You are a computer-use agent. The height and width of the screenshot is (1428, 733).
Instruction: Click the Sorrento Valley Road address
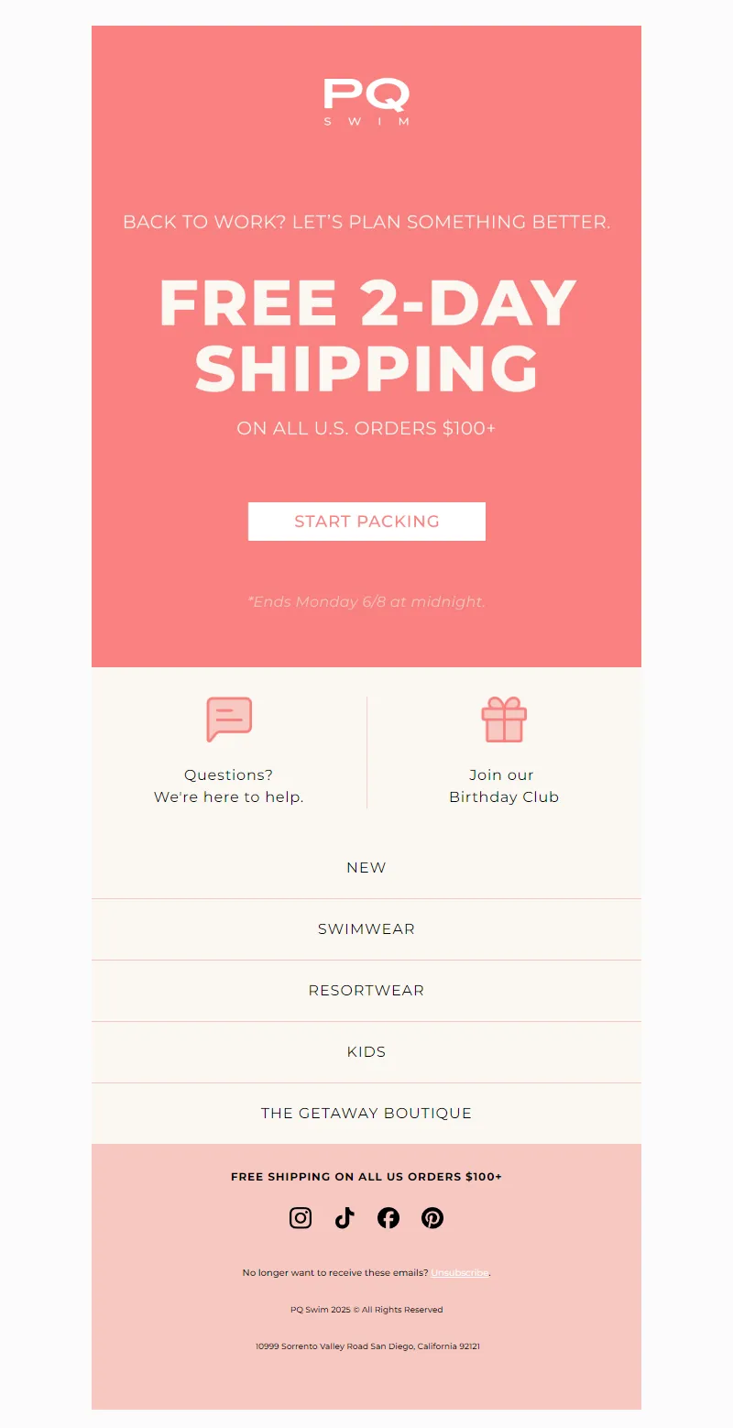tap(367, 1346)
